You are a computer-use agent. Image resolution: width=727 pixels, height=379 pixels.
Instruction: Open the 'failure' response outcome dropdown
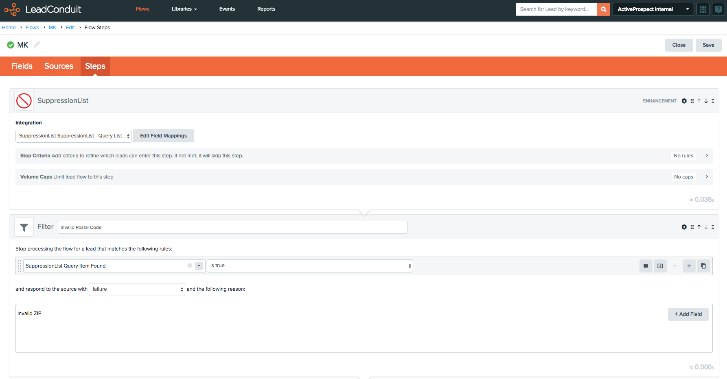click(137, 289)
